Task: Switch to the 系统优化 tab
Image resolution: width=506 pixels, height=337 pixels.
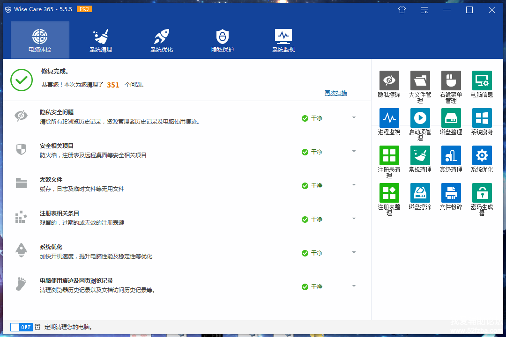Action: tap(162, 40)
